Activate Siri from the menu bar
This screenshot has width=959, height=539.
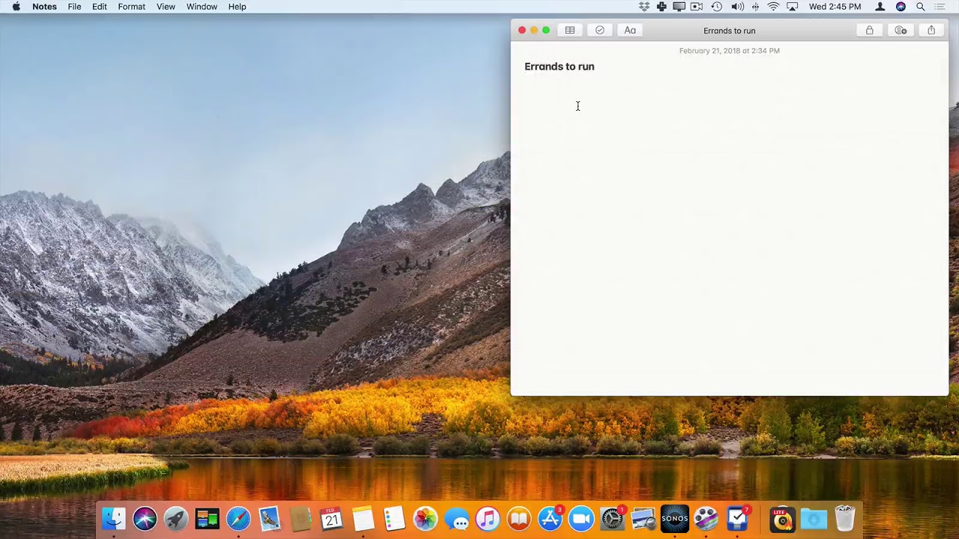(901, 7)
